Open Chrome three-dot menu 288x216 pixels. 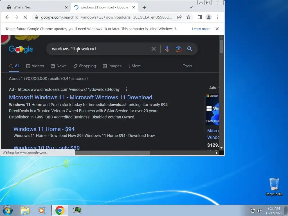pyautogui.click(x=218, y=17)
